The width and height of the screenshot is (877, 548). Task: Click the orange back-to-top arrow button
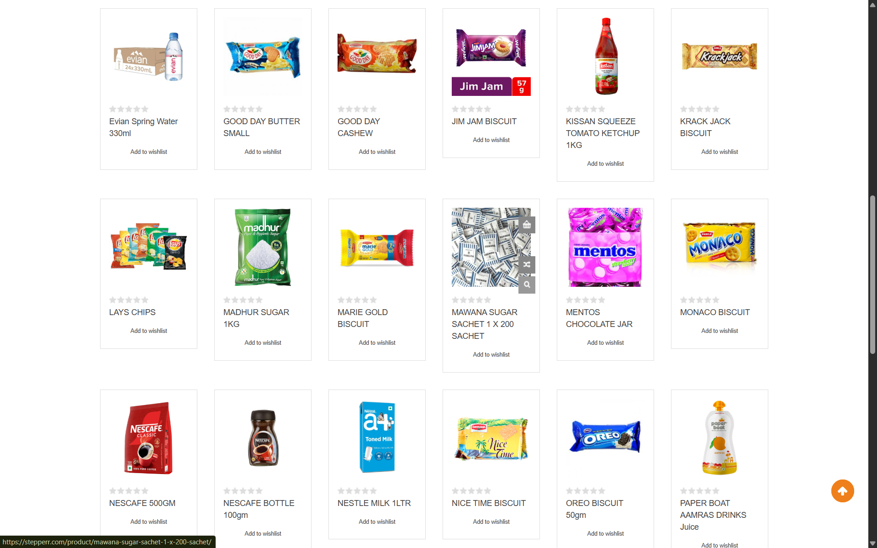click(842, 491)
